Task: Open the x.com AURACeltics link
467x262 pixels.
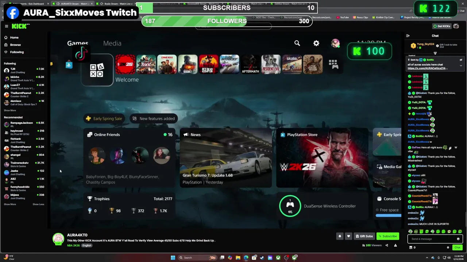Action: (x=427, y=68)
